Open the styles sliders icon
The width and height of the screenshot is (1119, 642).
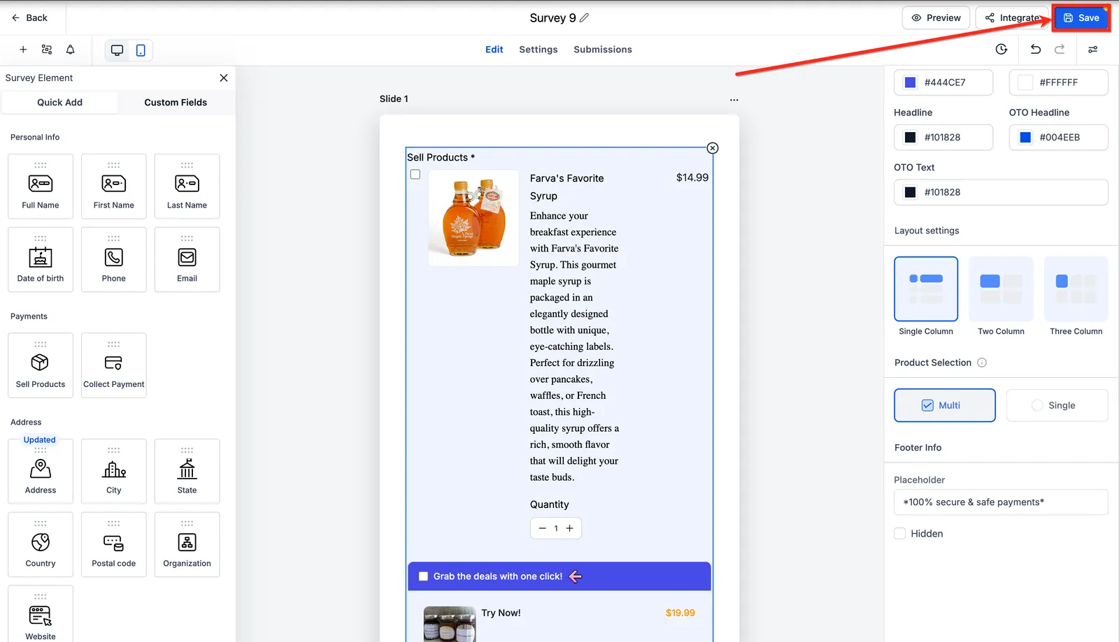1092,50
